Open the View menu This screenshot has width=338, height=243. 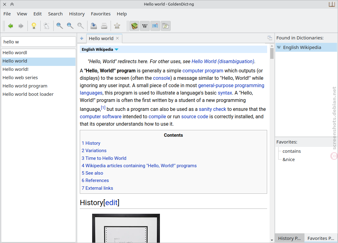click(22, 14)
